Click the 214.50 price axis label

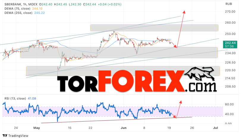coord(230,78)
